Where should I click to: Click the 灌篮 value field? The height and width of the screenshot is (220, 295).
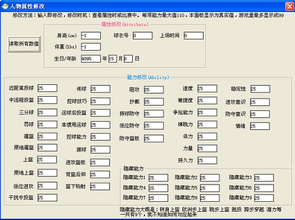point(47,136)
